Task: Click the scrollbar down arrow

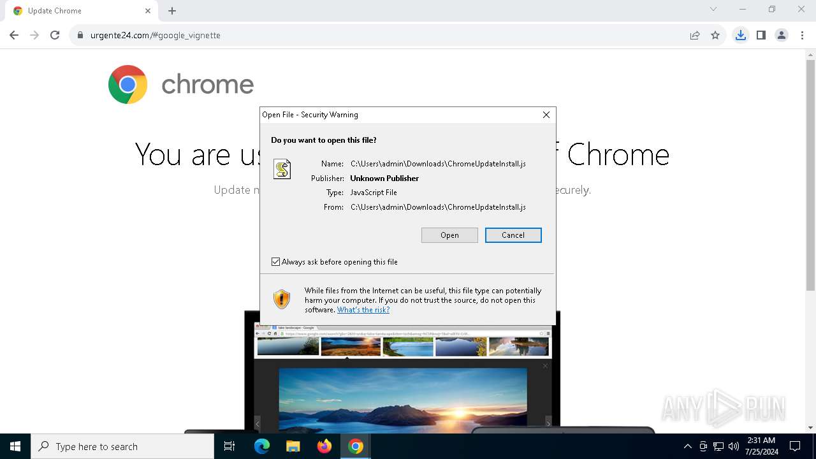Action: (x=810, y=428)
